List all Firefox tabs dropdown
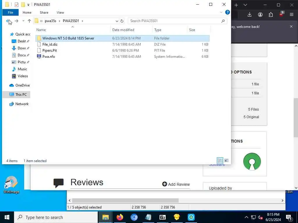This screenshot has width=298, height=223. [245, 5]
